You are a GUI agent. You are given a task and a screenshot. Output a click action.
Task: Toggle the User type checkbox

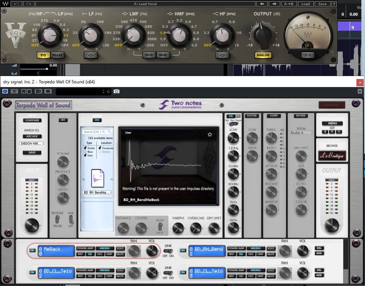coord(85,155)
